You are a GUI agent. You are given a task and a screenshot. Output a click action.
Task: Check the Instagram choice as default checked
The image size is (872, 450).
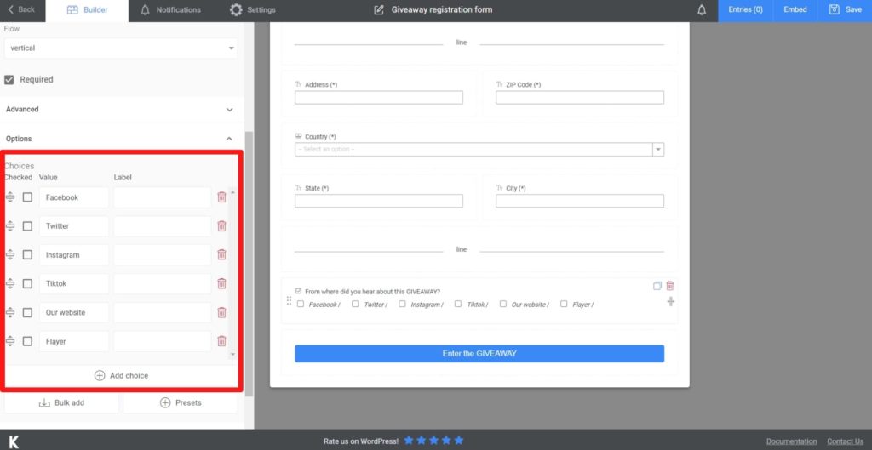point(27,254)
